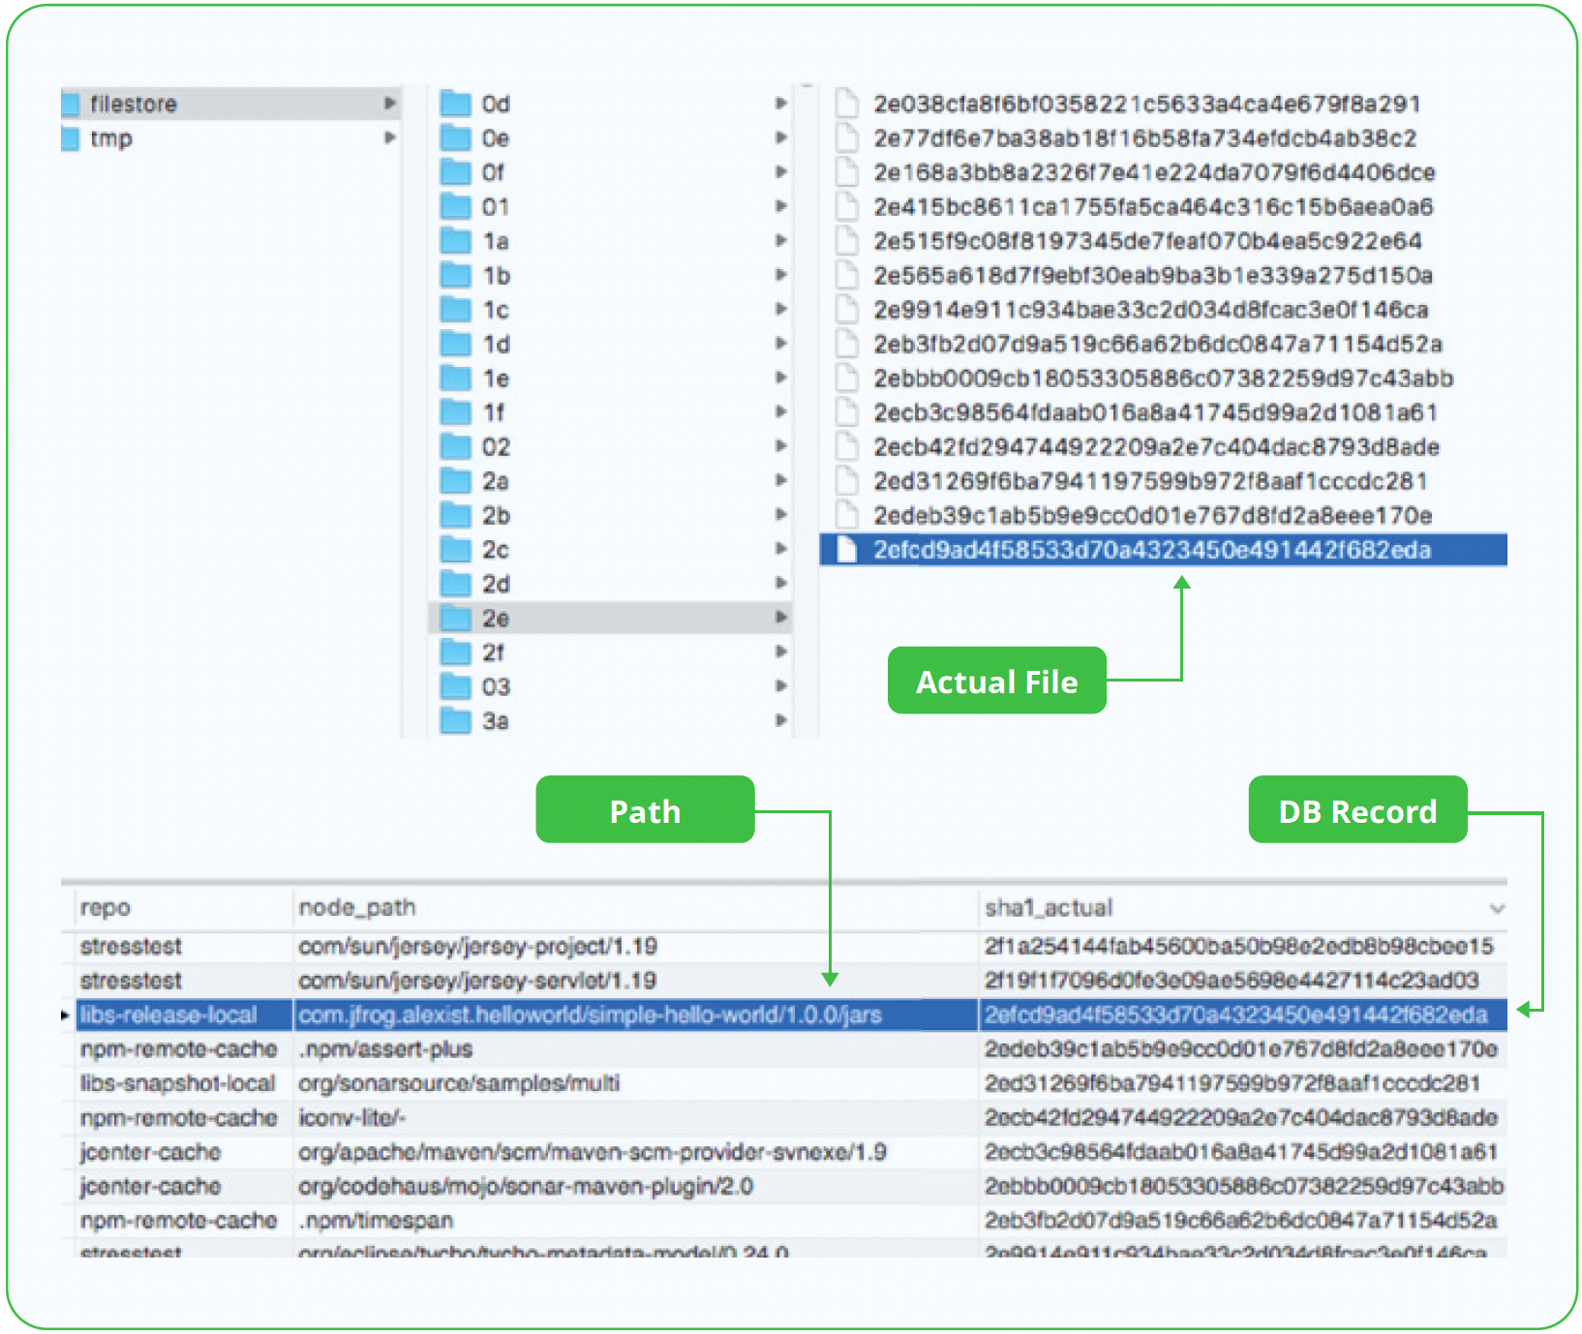Open the tmp folder
The width and height of the screenshot is (1582, 1334).
coord(113,137)
